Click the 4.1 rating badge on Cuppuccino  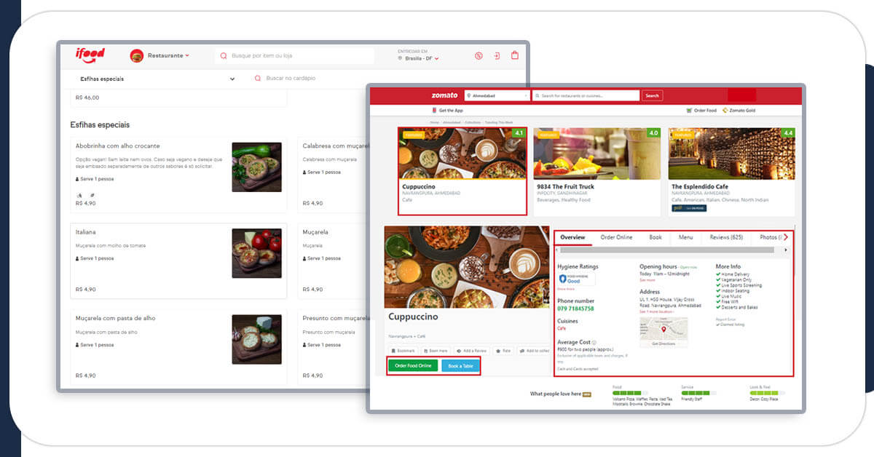point(519,133)
